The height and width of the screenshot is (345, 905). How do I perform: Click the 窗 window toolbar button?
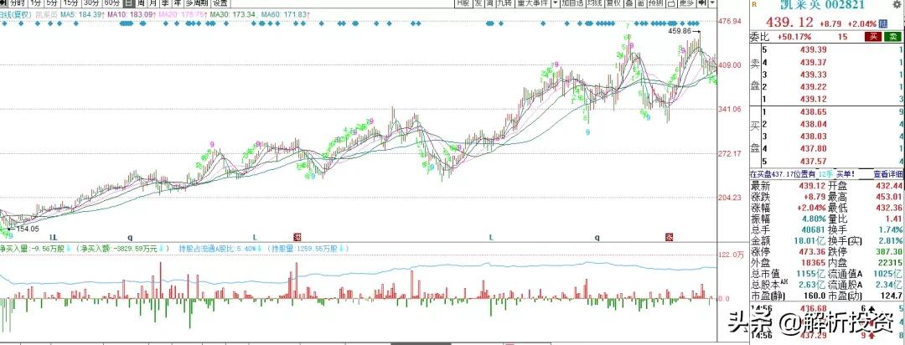(640, 3)
